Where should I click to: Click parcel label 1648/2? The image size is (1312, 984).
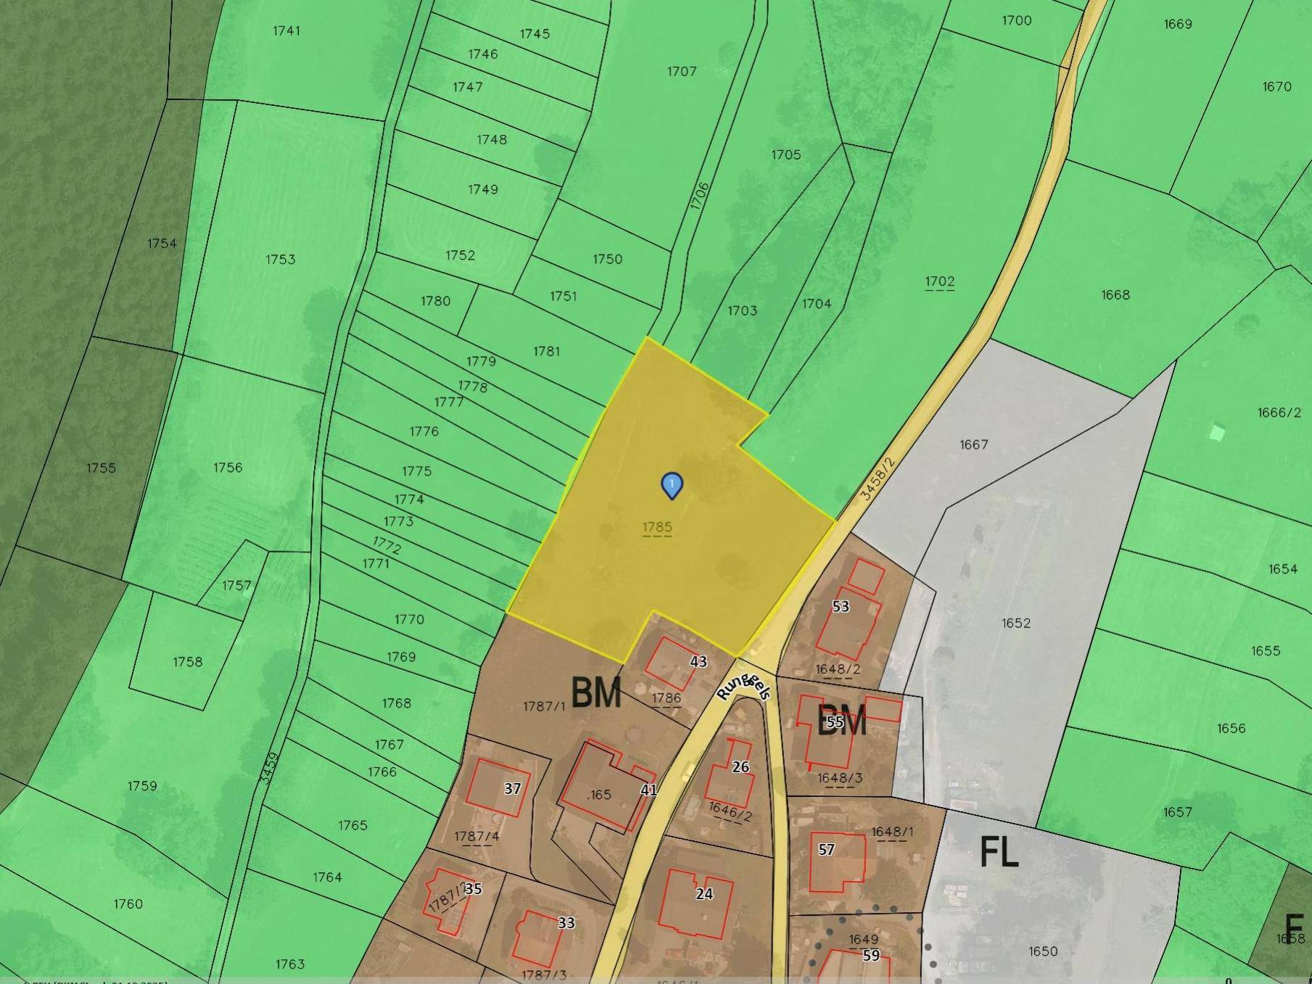(x=838, y=669)
